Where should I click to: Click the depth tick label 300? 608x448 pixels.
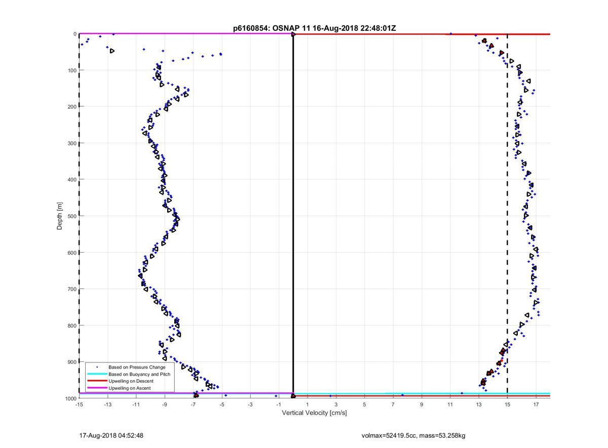72,143
